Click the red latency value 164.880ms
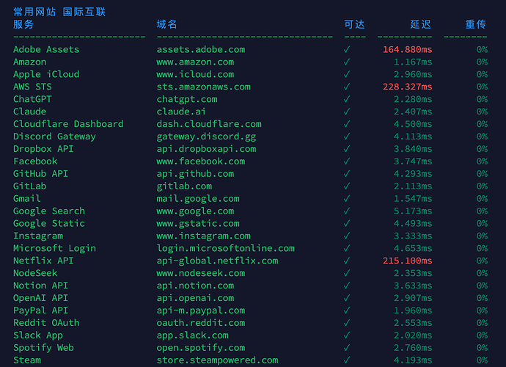This screenshot has height=367, width=506. point(407,49)
